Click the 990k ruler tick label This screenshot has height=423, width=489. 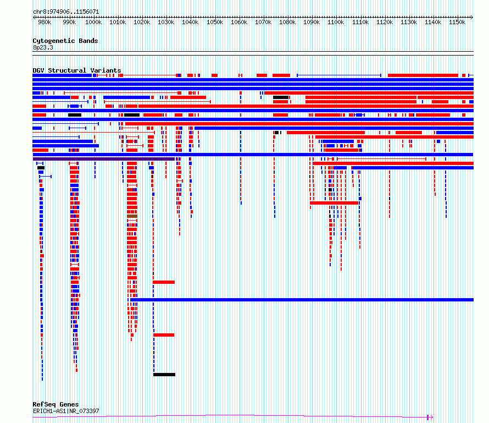69,22
